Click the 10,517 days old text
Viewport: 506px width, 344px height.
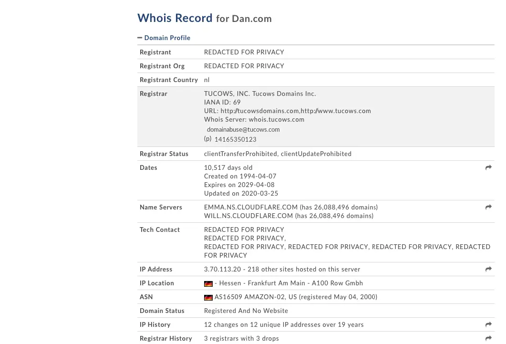point(228,167)
